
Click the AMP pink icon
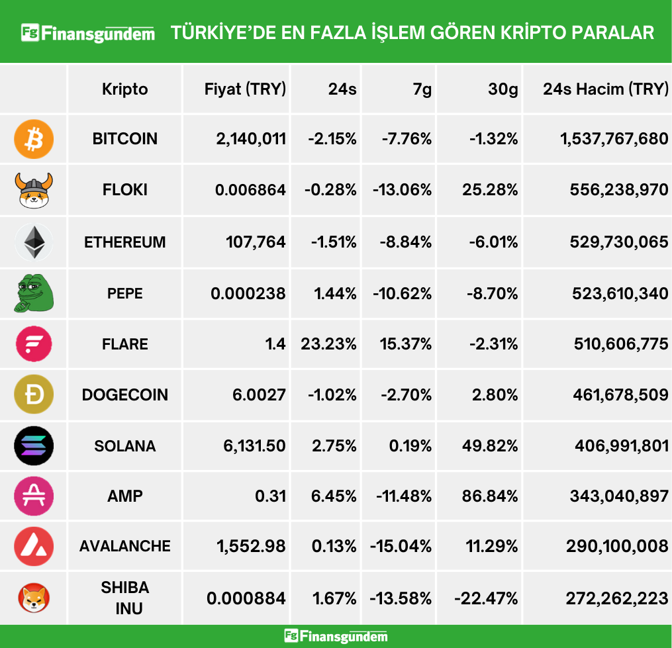tap(33, 496)
